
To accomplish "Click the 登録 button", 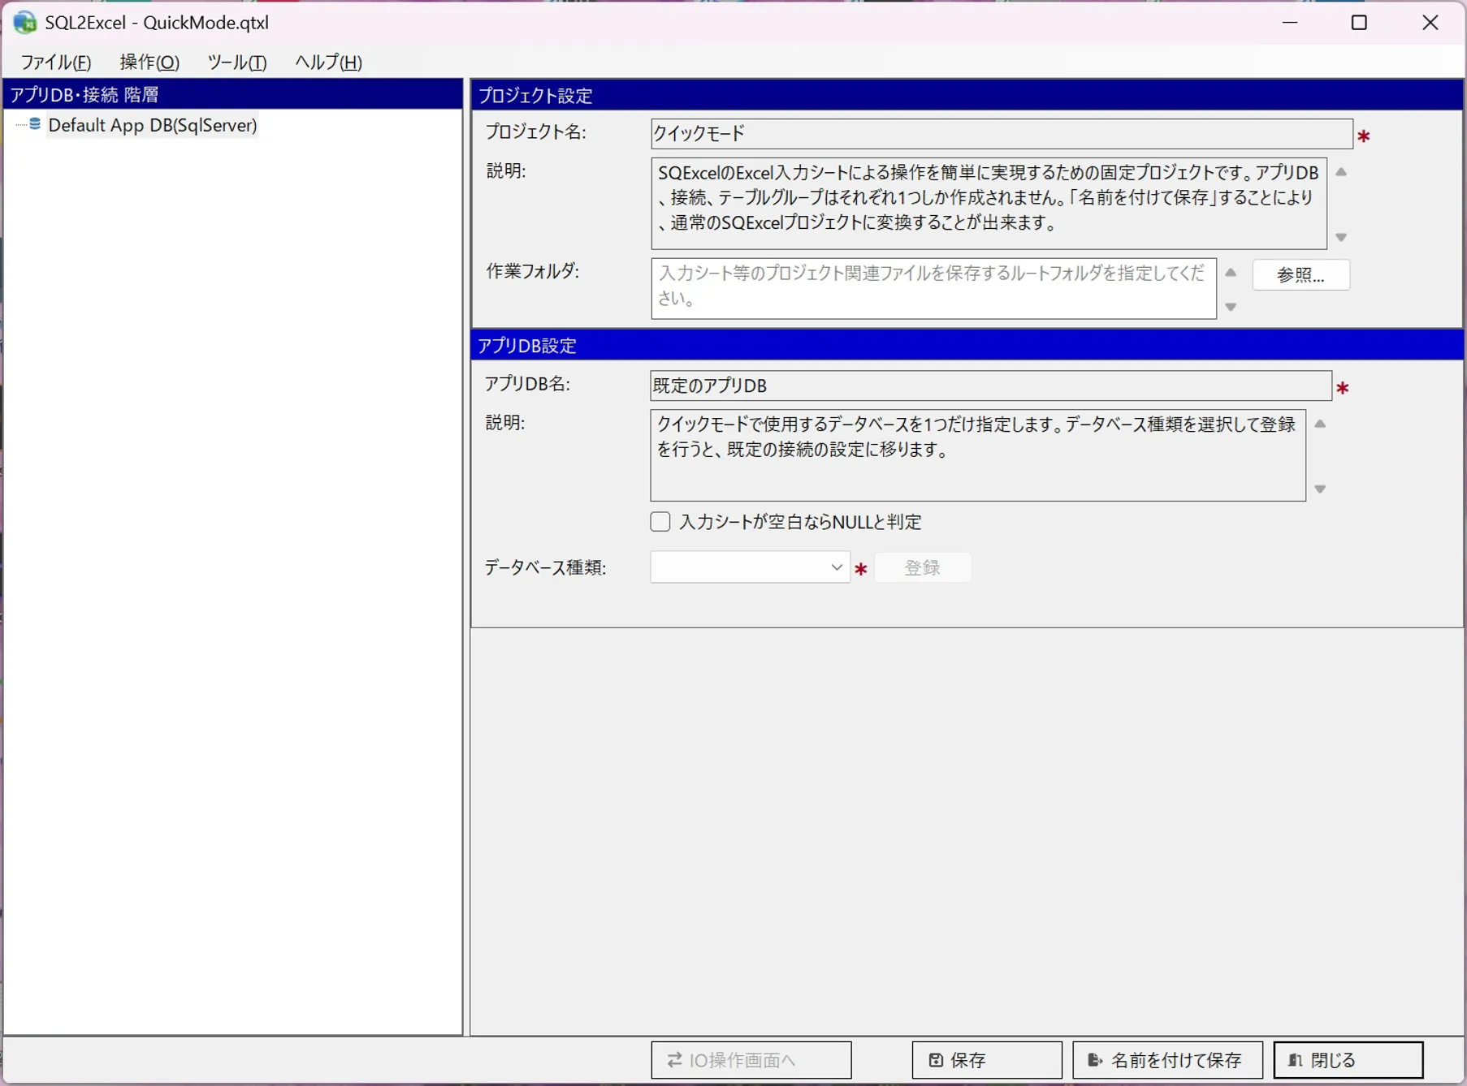I will (923, 567).
